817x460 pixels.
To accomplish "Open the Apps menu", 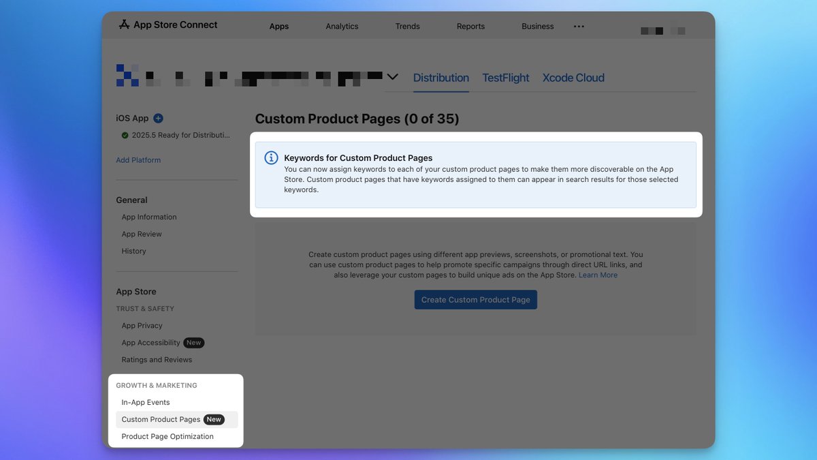I will [279, 26].
